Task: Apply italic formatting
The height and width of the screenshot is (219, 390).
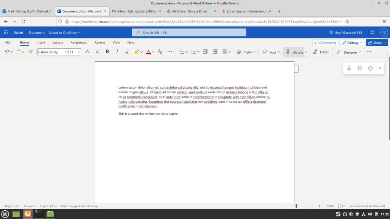Action: tap(117, 52)
